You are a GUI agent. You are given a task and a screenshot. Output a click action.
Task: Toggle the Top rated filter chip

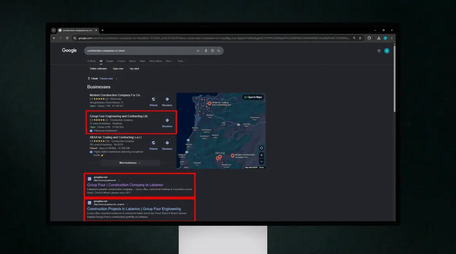tap(134, 69)
